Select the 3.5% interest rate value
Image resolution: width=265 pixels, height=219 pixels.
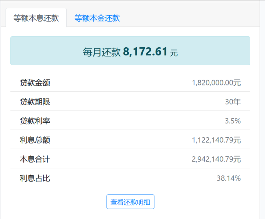[233, 121]
